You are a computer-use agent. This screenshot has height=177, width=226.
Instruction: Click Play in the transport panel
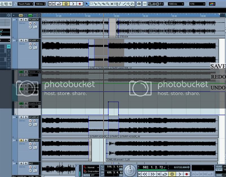[180, 174]
